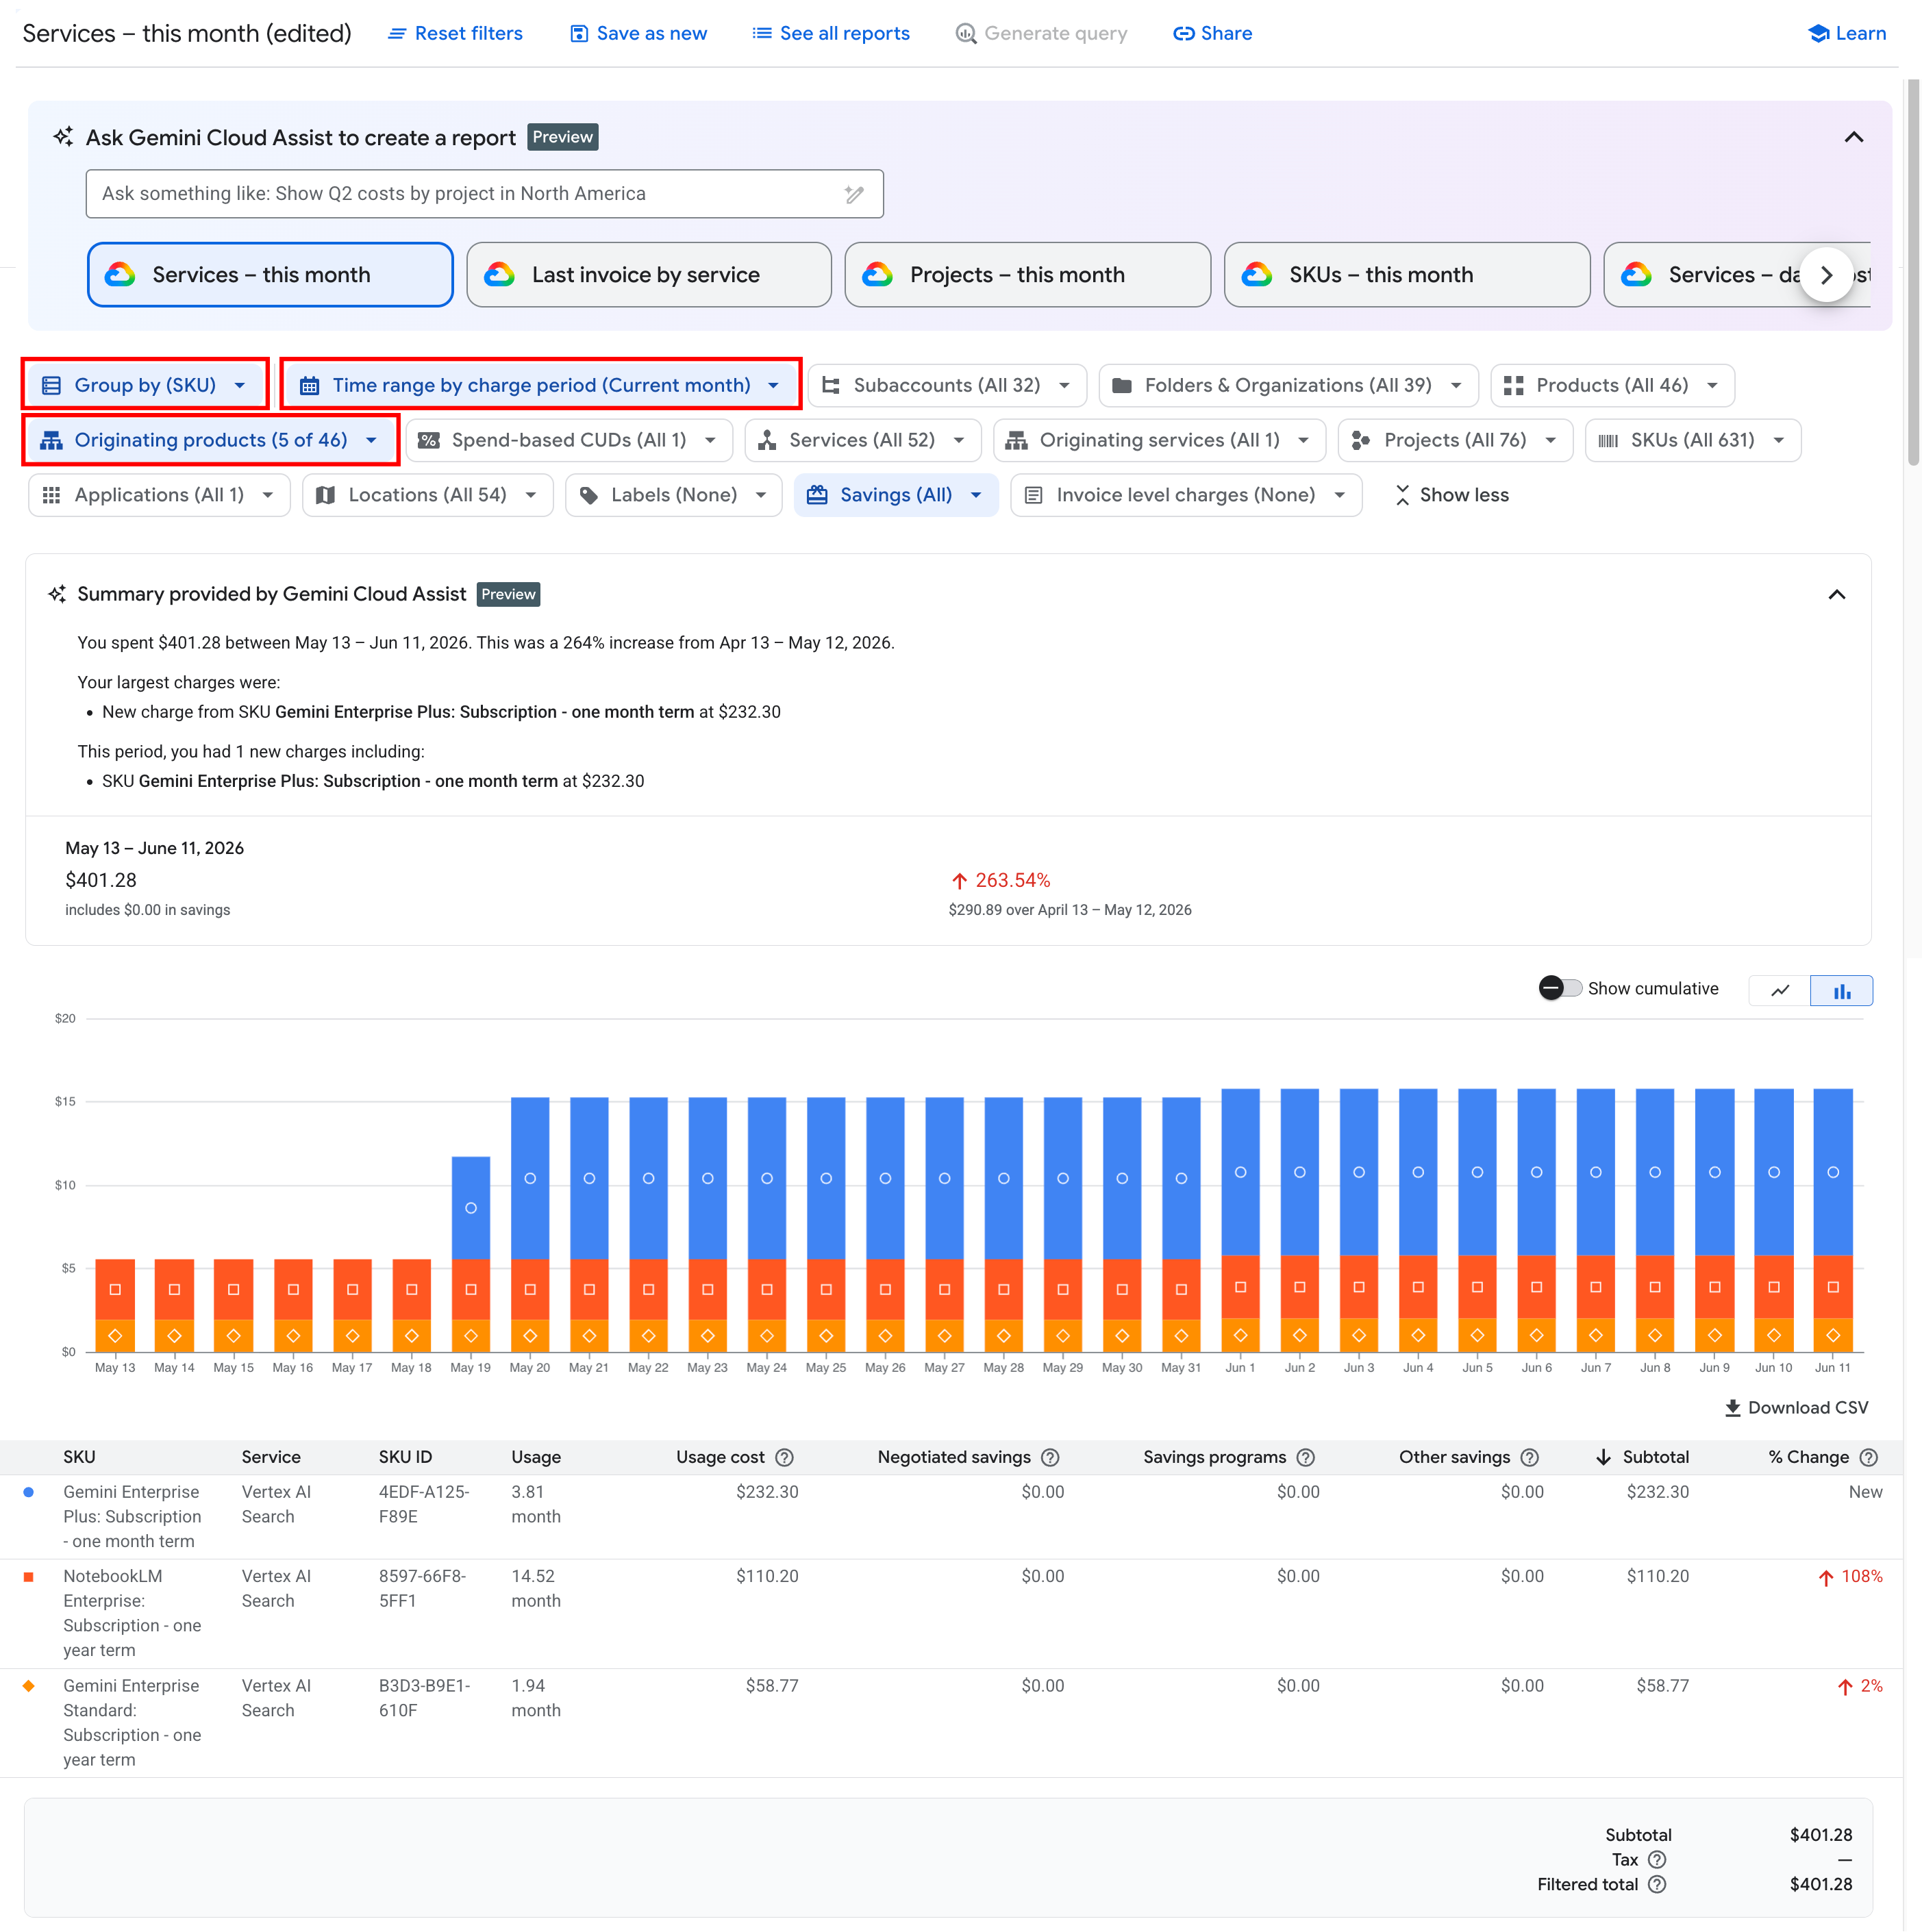
Task: Click the blue dot for Gemini Enterprise Plus row
Action: pyautogui.click(x=29, y=1492)
